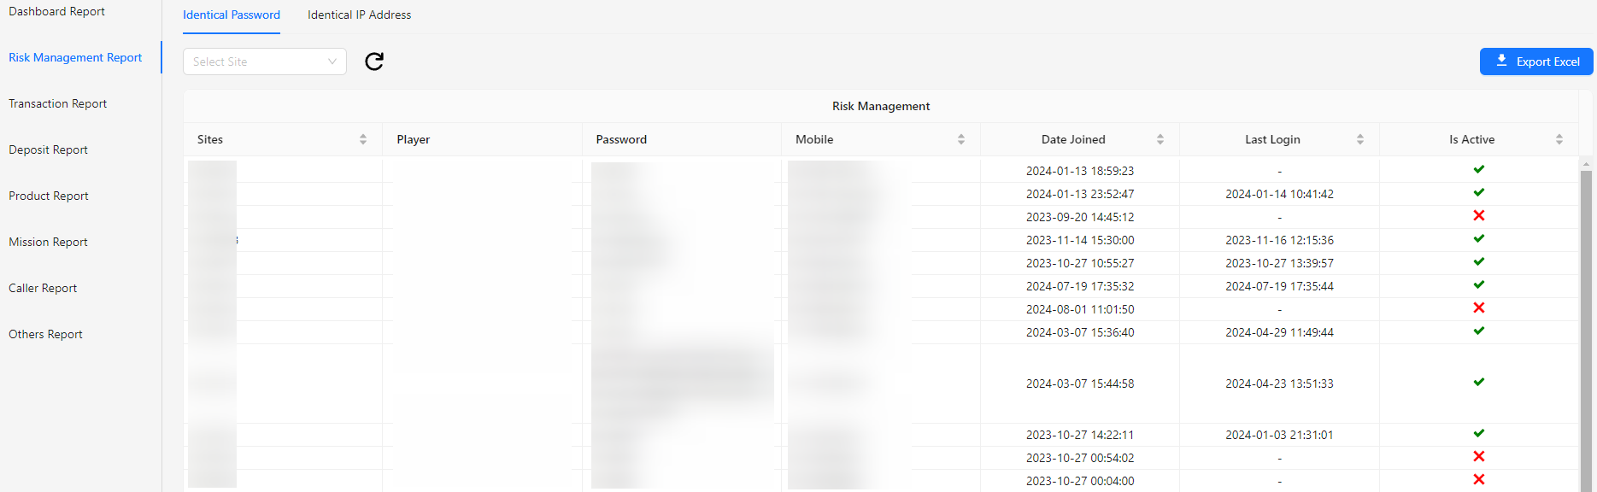Select the Identical Password tab
The width and height of the screenshot is (1597, 492).
click(232, 15)
